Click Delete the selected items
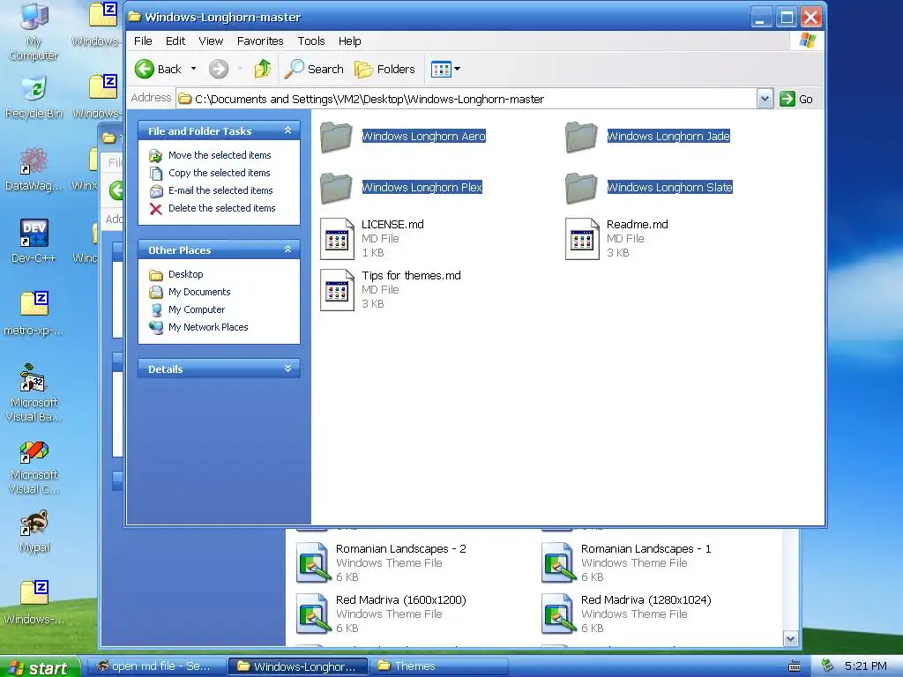The image size is (903, 677). (221, 208)
